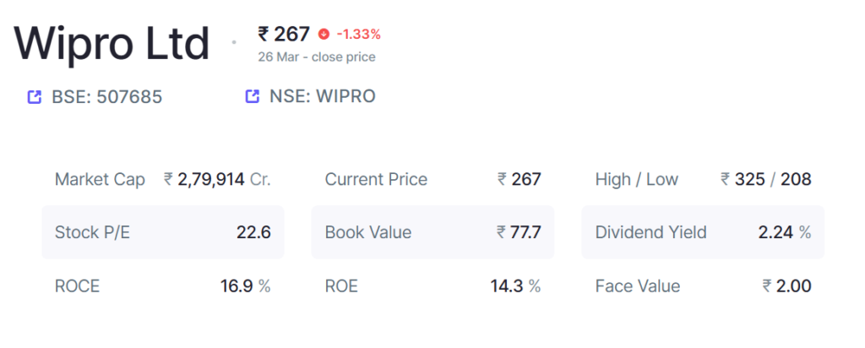The image size is (865, 348).
Task: Click the -1.33% price change text
Action: click(358, 35)
